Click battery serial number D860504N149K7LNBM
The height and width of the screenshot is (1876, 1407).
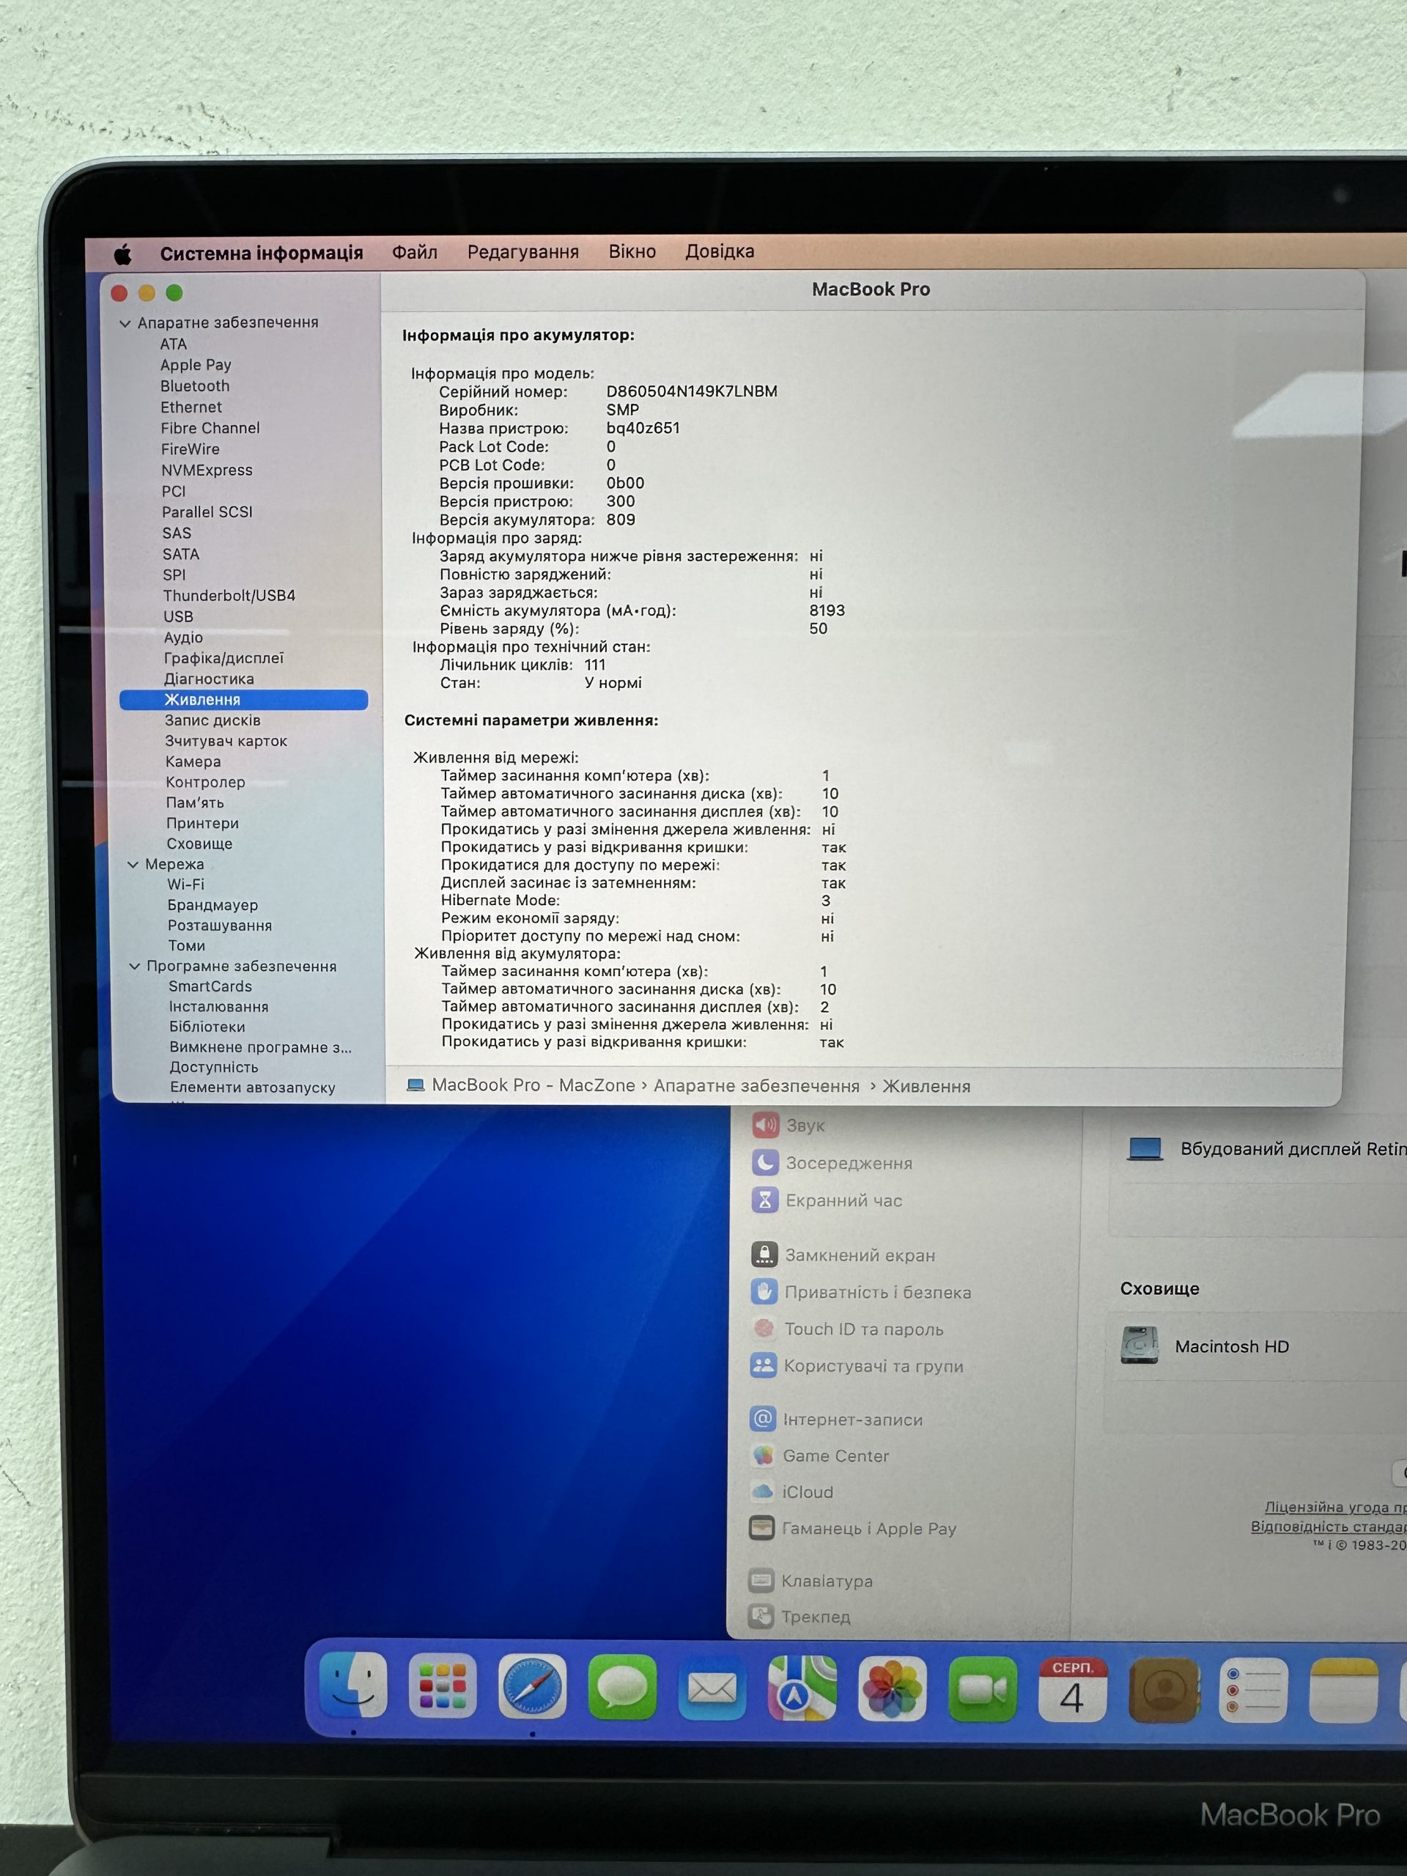point(691,391)
